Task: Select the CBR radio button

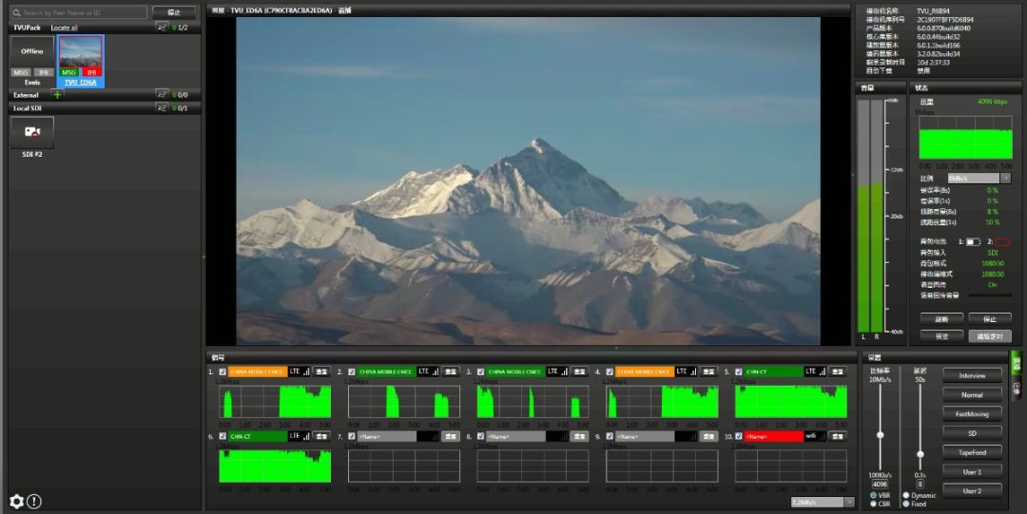Action: [874, 504]
